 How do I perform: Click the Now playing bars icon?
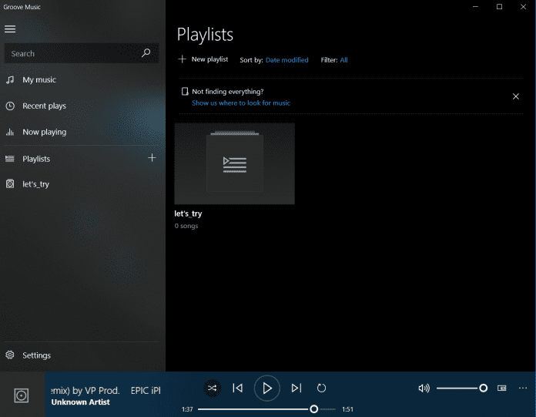click(10, 132)
